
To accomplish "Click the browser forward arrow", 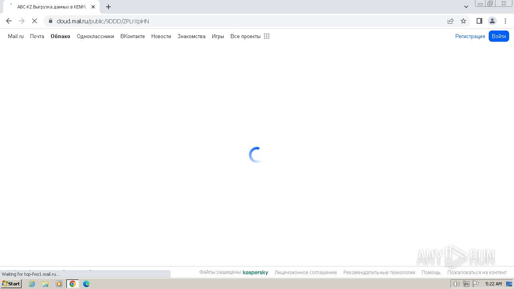I will [22, 21].
